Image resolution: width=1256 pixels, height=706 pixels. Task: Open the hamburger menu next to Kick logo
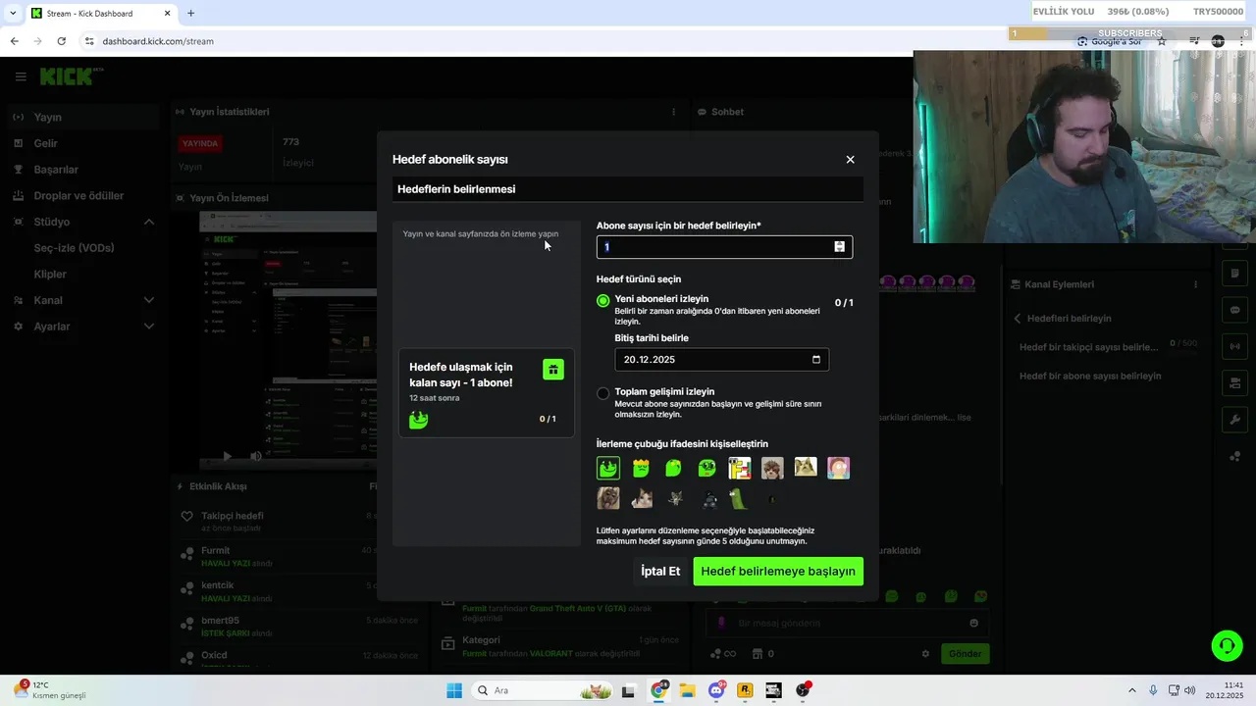[x=21, y=76]
